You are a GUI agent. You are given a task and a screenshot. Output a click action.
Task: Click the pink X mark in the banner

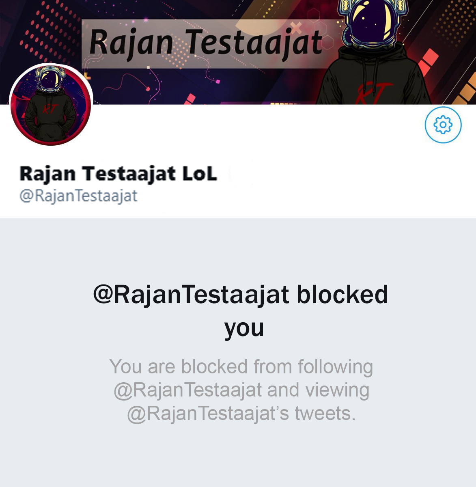coord(297,28)
